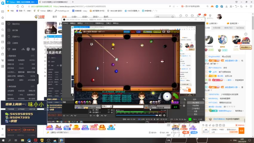Open a new browser tab
This screenshot has width=254, height=143.
[x=73, y=2]
